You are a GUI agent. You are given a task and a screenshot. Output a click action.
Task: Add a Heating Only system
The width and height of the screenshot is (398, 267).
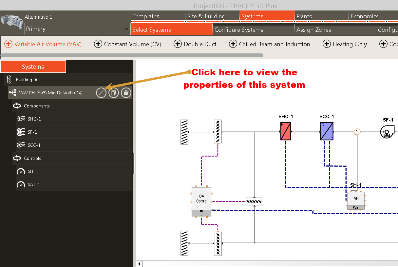coord(345,44)
